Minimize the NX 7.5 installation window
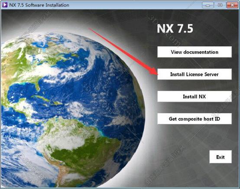Viewport: 240px width, 189px height. (x=208, y=5)
